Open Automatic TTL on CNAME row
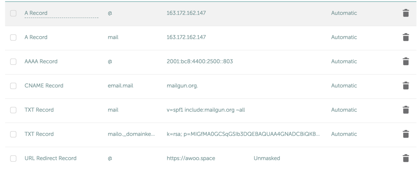 (x=344, y=85)
